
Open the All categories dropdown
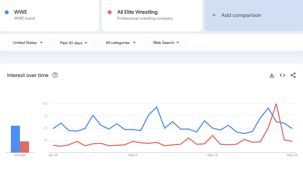pos(120,43)
